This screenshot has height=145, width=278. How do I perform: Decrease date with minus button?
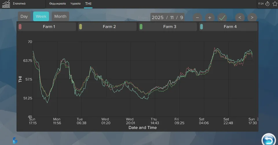tap(197, 18)
